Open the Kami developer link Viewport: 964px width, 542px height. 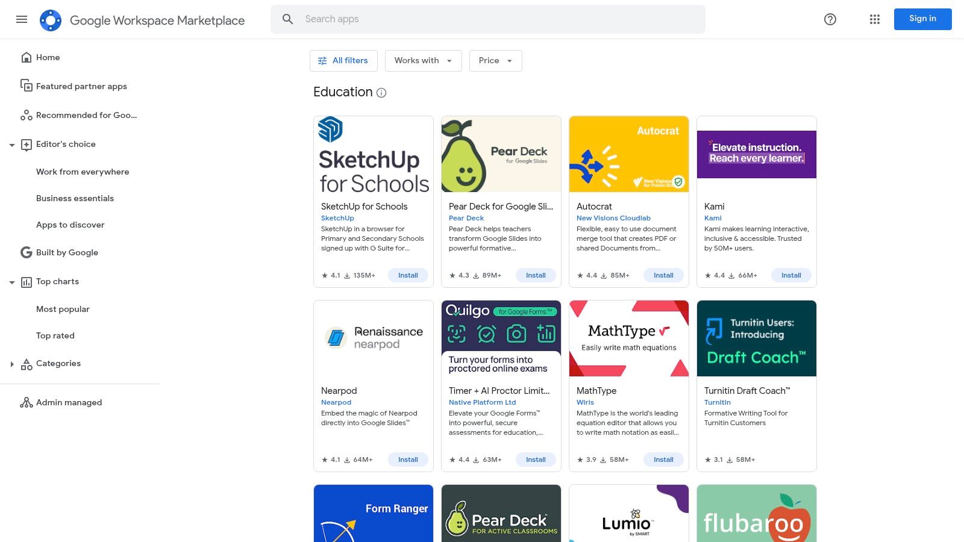click(712, 218)
